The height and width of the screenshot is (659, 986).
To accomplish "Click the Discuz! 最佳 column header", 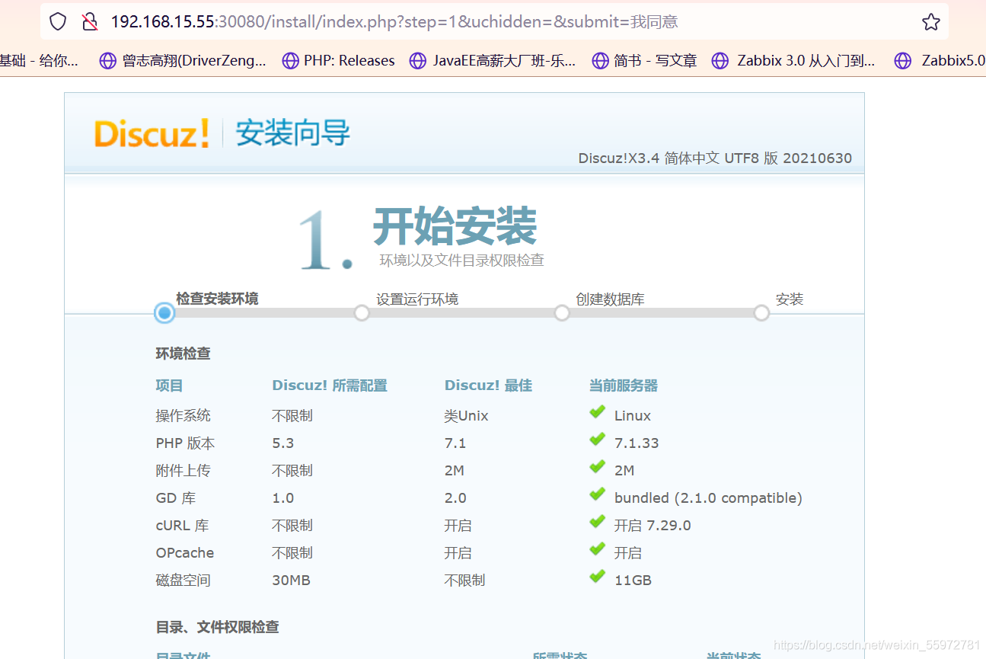I will pos(488,385).
